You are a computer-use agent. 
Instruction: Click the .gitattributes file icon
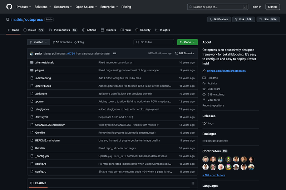coord(32,86)
